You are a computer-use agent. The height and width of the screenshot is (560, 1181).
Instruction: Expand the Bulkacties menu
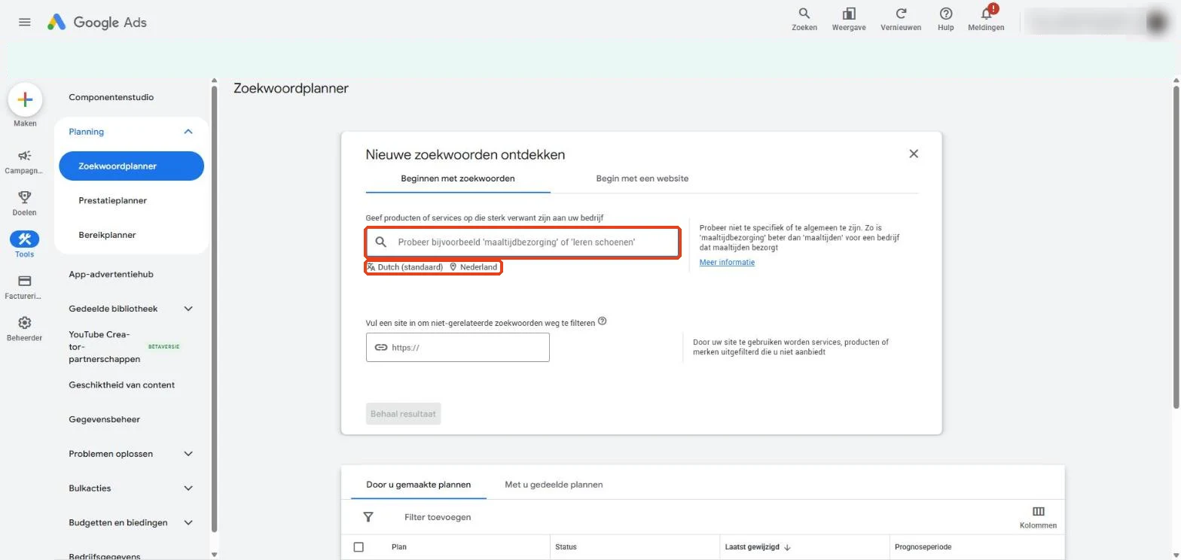coord(188,488)
